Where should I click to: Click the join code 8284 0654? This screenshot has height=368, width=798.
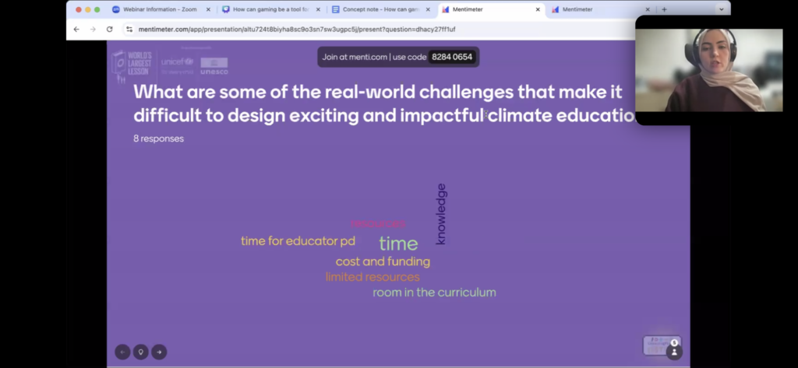pyautogui.click(x=452, y=57)
